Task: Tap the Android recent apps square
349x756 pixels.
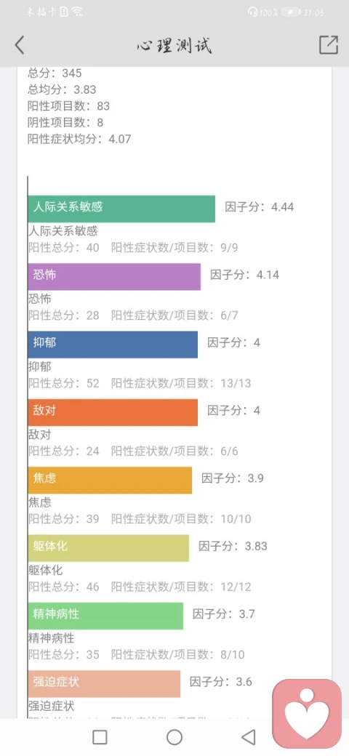Action: 100,736
